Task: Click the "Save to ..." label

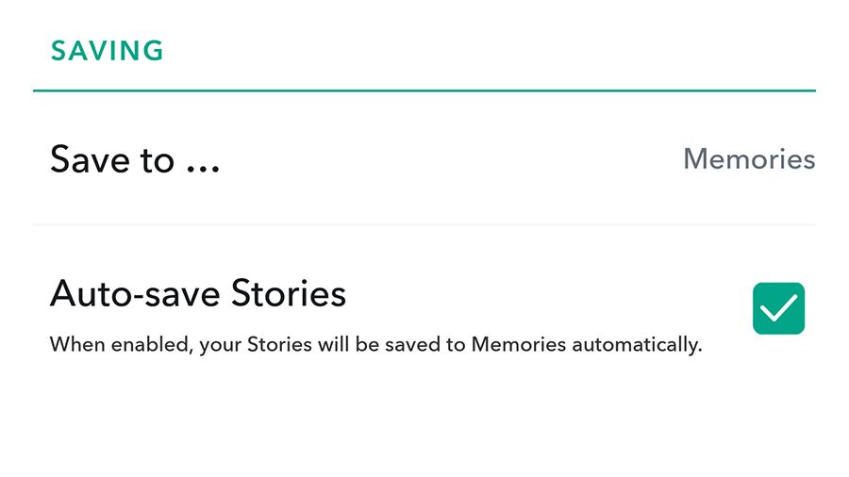Action: [135, 159]
